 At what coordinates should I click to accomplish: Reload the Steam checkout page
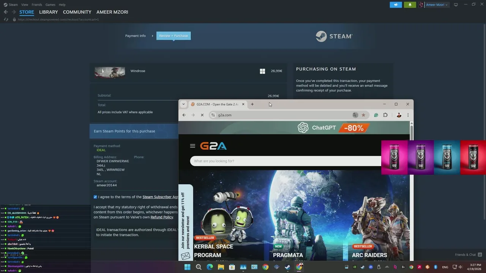tap(6, 19)
